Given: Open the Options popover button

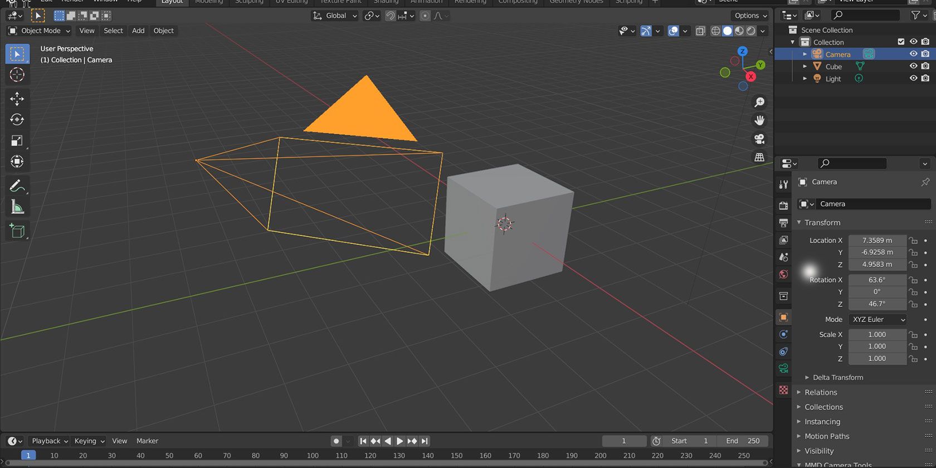Looking at the screenshot, I should [x=750, y=16].
